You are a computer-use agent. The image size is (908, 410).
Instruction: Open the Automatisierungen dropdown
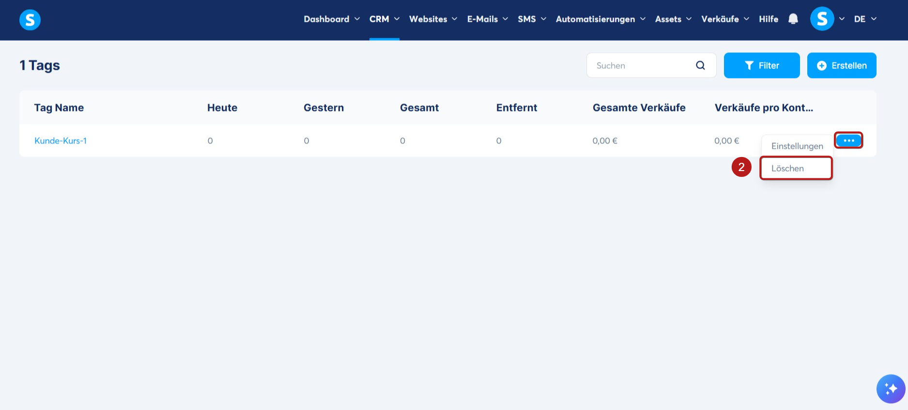tap(600, 19)
